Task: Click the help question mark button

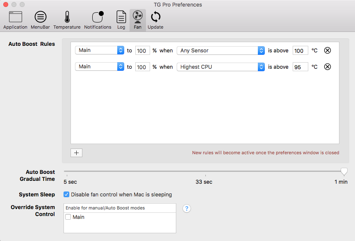Action: point(187,208)
